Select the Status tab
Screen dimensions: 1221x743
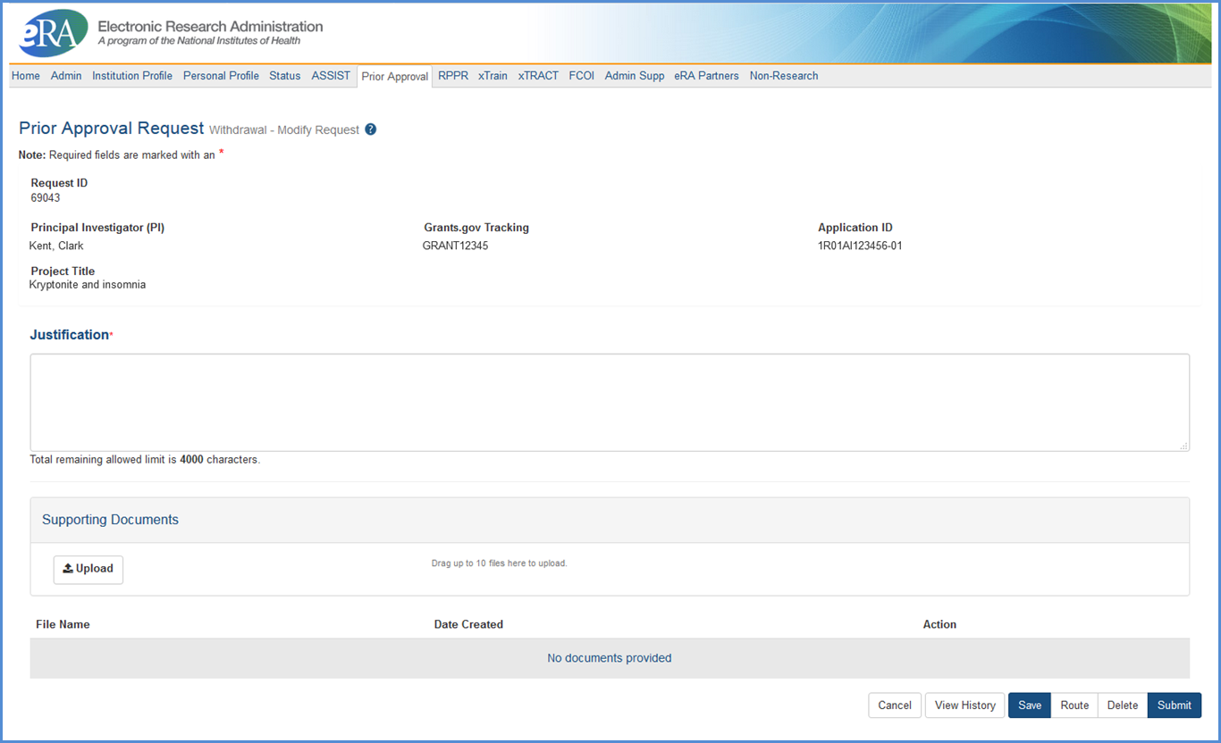click(285, 76)
